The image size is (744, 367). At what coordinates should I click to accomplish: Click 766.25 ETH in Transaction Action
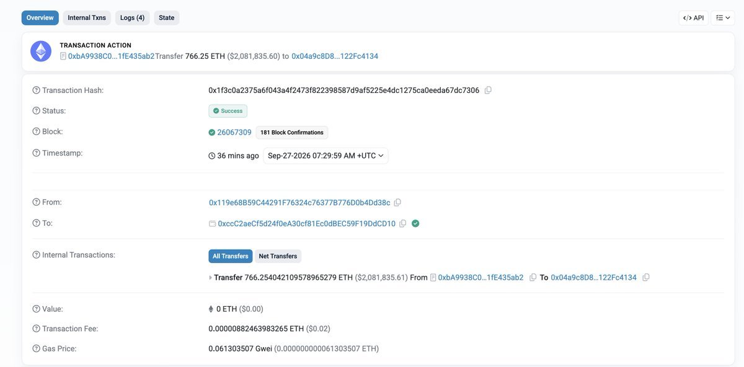point(205,56)
